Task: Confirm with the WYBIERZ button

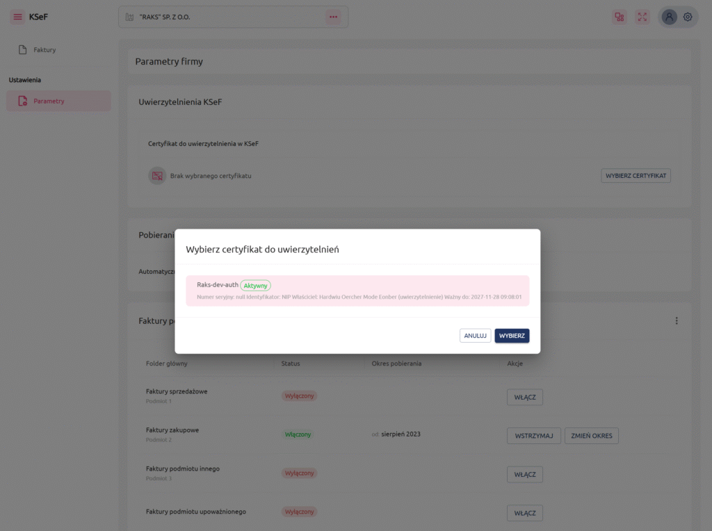Action: [x=512, y=336]
